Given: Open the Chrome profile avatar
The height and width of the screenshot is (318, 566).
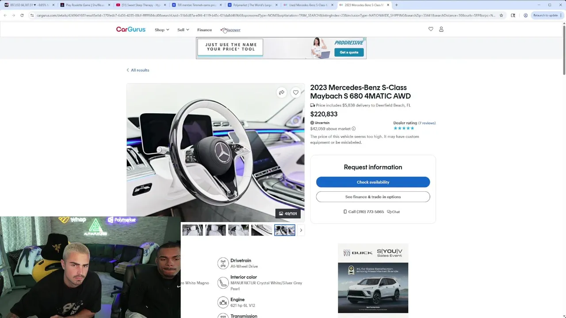Looking at the screenshot, I should 525,15.
